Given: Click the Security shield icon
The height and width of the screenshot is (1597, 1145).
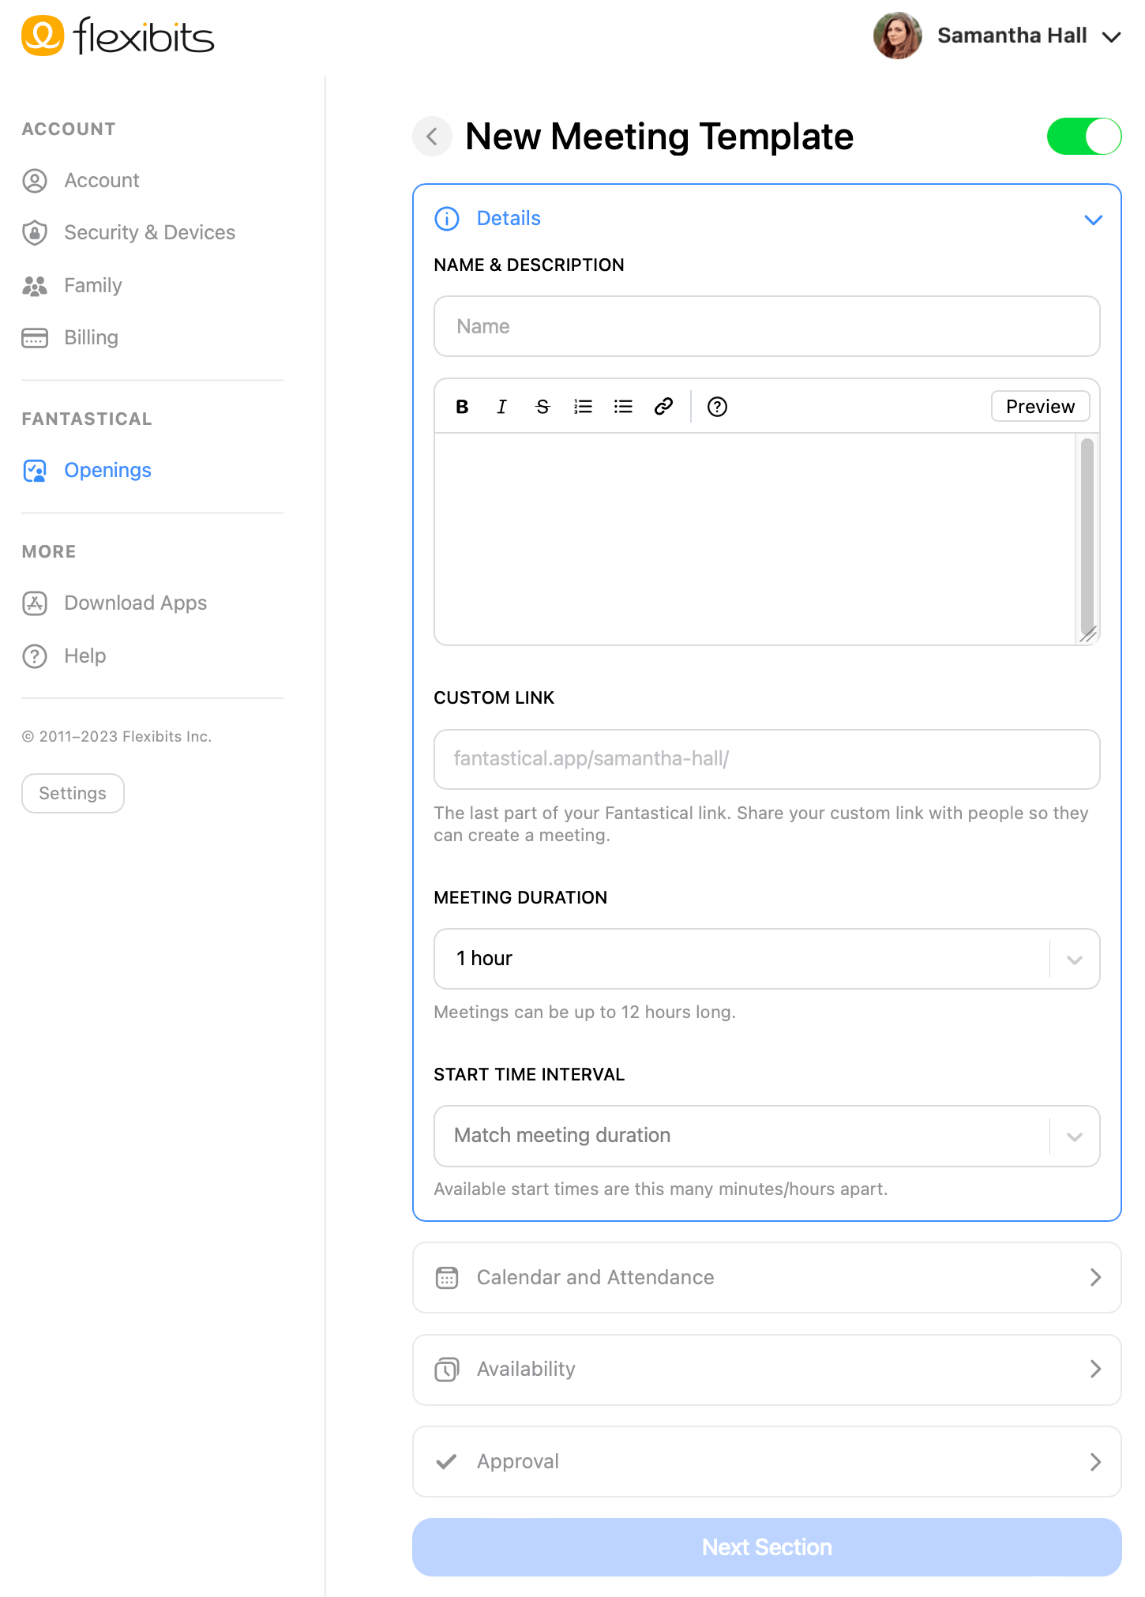Looking at the screenshot, I should (35, 233).
